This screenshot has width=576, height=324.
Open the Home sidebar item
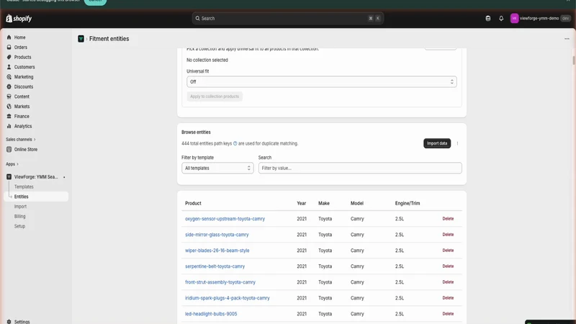20,37
